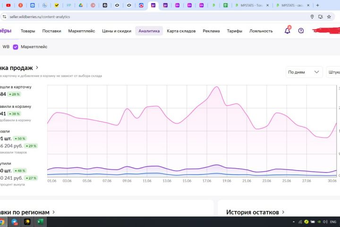Open notifications via the bell icon
The image size is (340, 227).
(288, 31)
